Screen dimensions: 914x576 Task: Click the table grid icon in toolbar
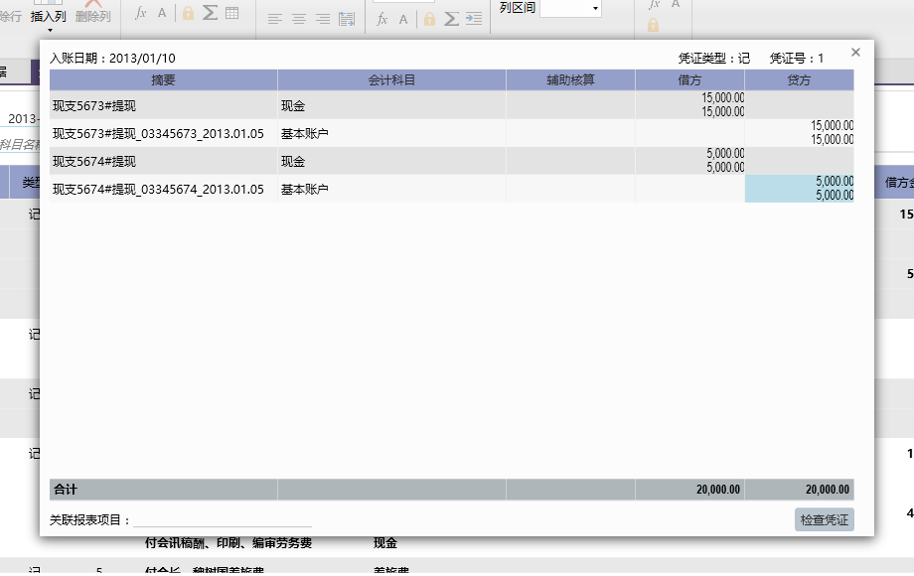click(231, 14)
